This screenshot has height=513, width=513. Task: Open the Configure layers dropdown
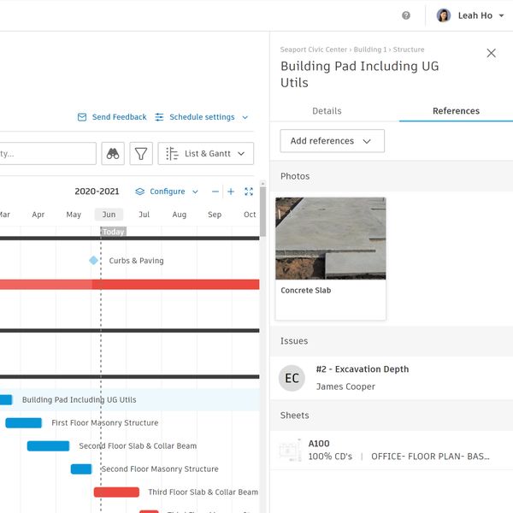pos(167,192)
